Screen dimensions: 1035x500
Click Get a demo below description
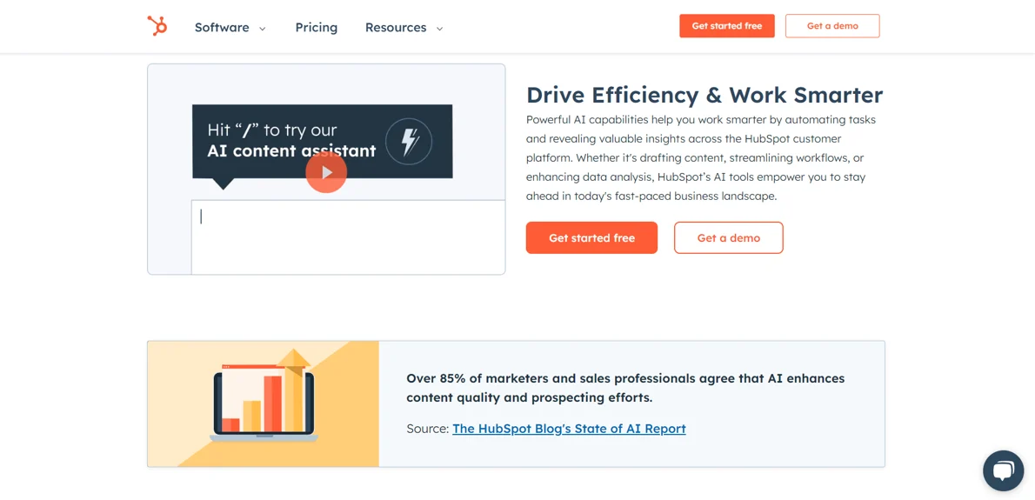coord(729,237)
